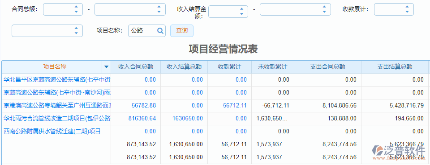Click the 收入结算总额 column header
The height and width of the screenshot is (165, 430).
point(184,66)
